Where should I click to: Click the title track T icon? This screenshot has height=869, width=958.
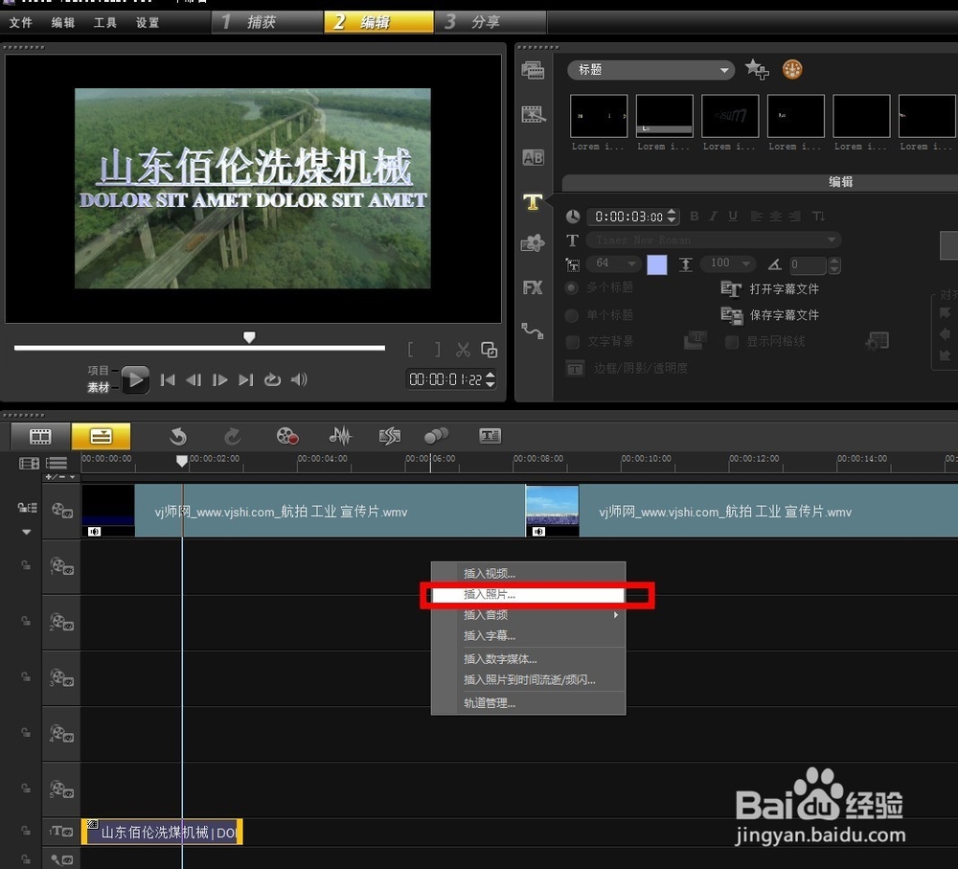pos(61,831)
